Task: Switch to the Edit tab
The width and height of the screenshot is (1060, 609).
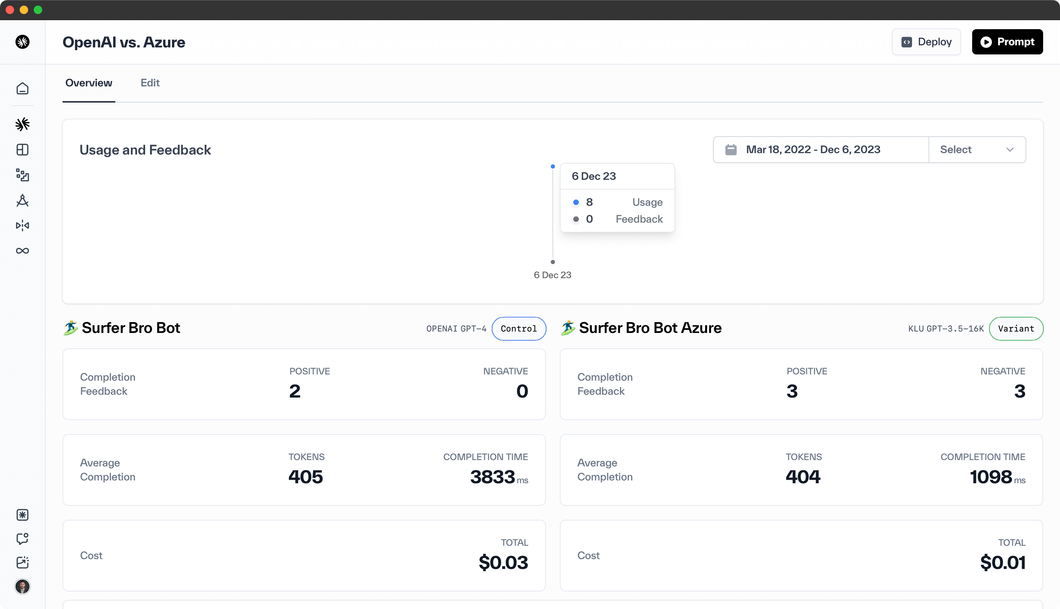Action: coord(150,83)
